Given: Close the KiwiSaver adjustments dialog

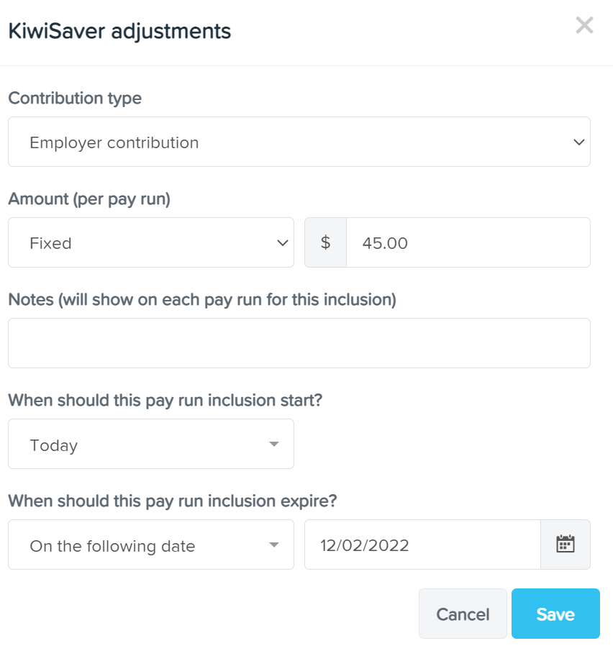Looking at the screenshot, I should (584, 25).
